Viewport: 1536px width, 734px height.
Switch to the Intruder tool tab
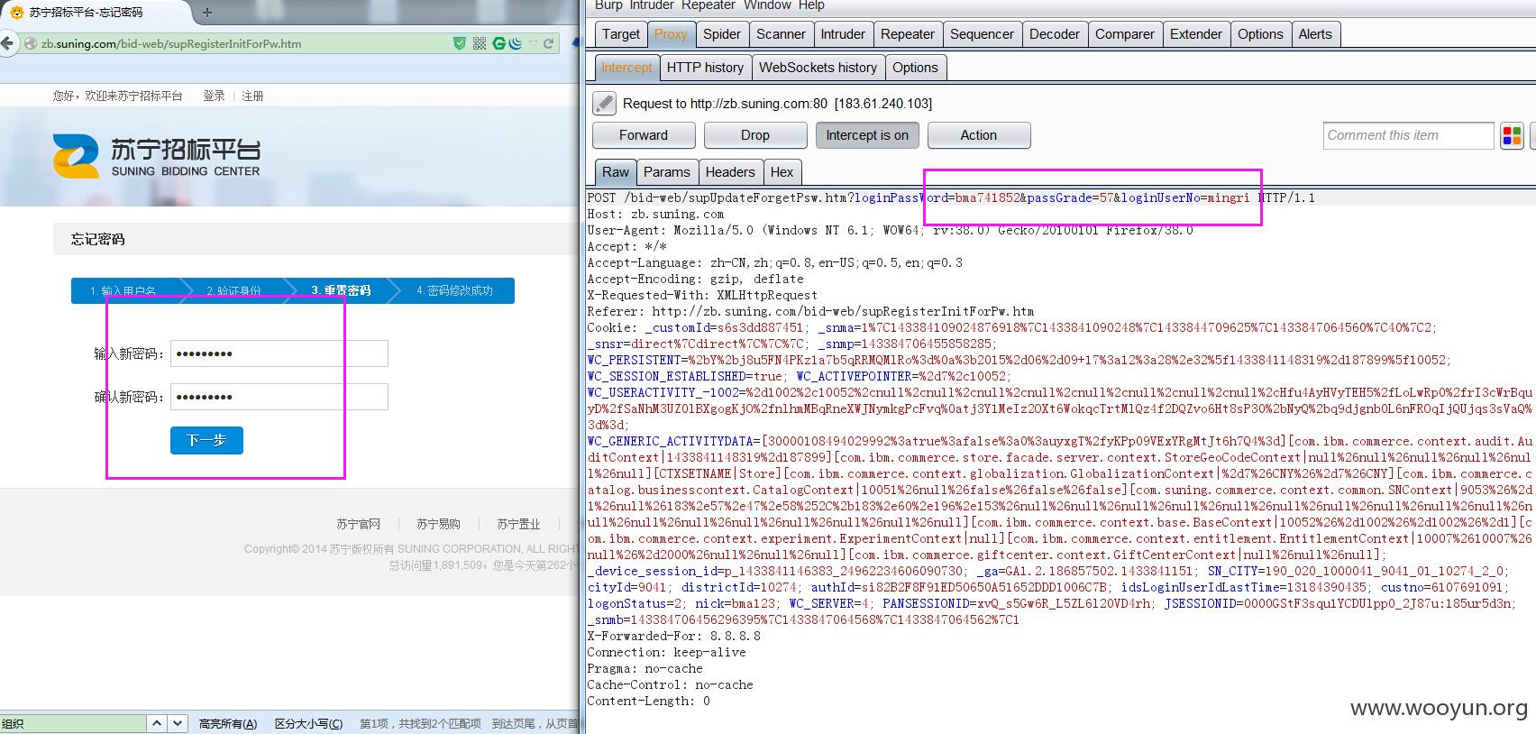843,34
